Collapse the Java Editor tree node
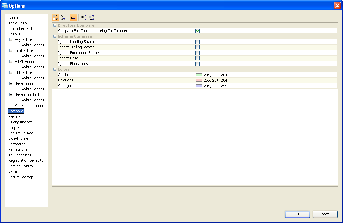This screenshot has height=223, width=343. (x=11, y=83)
